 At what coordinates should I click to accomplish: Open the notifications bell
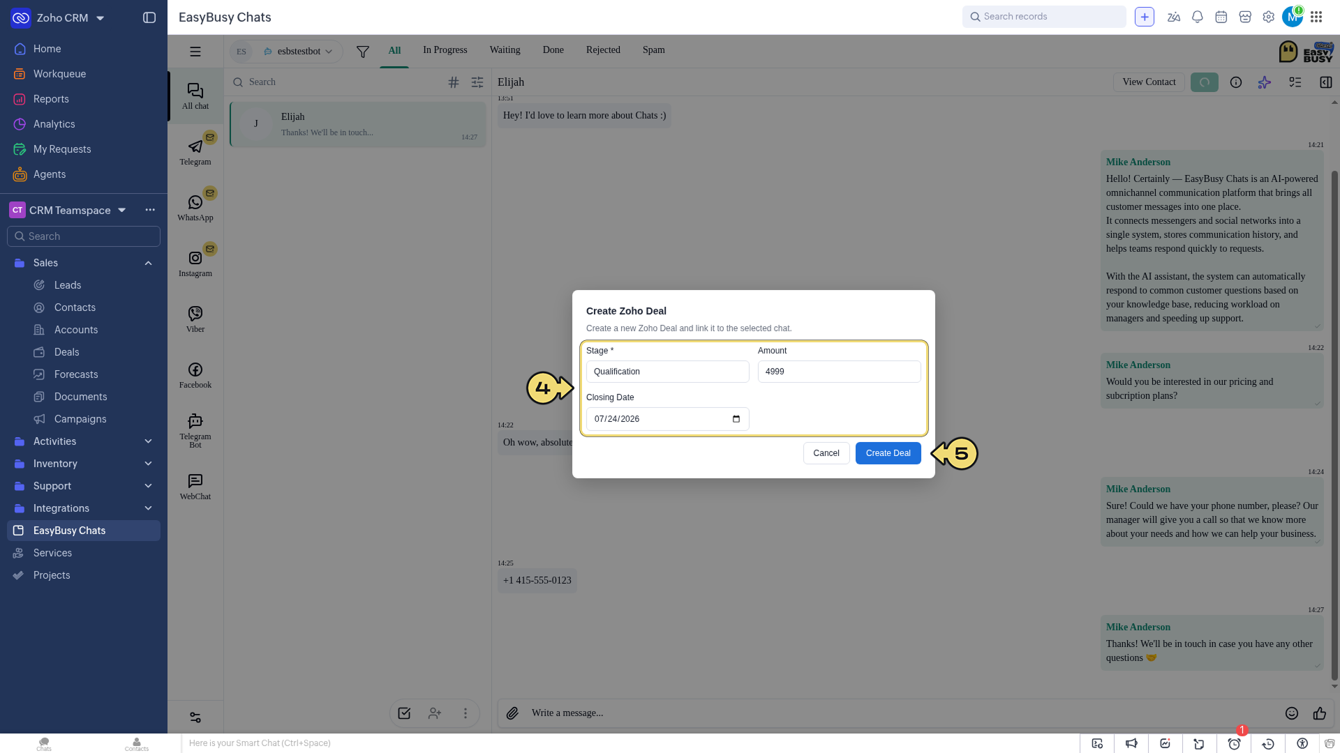[x=1198, y=17]
